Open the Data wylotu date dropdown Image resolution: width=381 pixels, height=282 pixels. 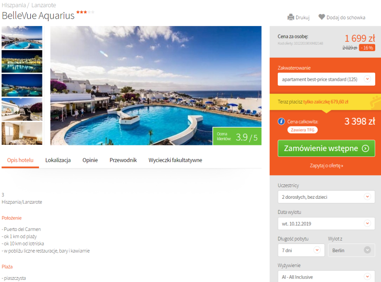click(x=326, y=224)
